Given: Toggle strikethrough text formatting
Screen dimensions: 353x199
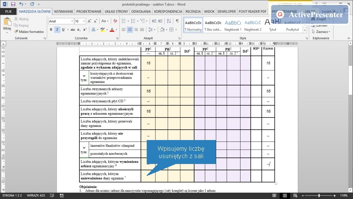Looking at the screenshot, I should point(73,29).
